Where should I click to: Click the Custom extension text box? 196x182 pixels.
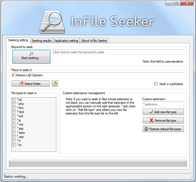[163, 104]
